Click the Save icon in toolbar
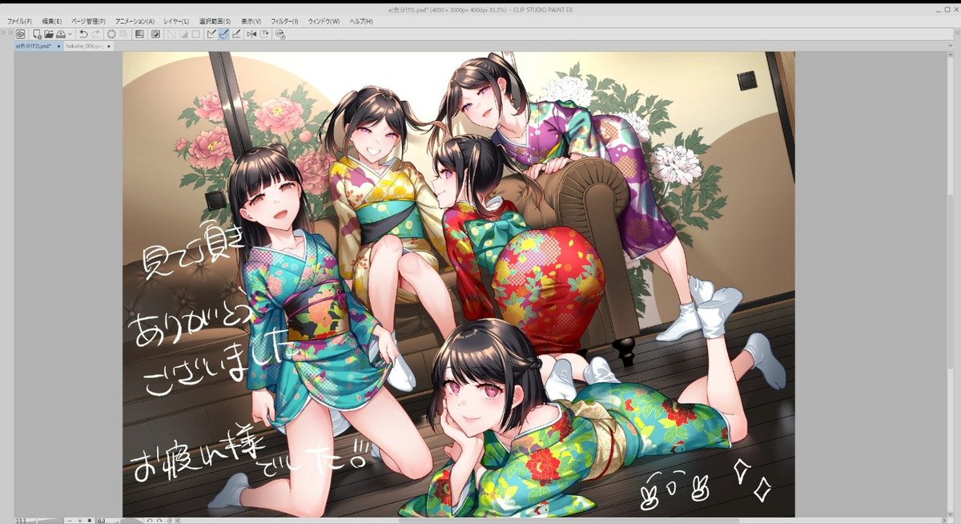 [x=60, y=34]
